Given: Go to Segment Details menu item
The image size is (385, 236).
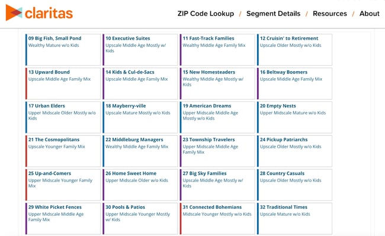Looking at the screenshot, I should [273, 14].
